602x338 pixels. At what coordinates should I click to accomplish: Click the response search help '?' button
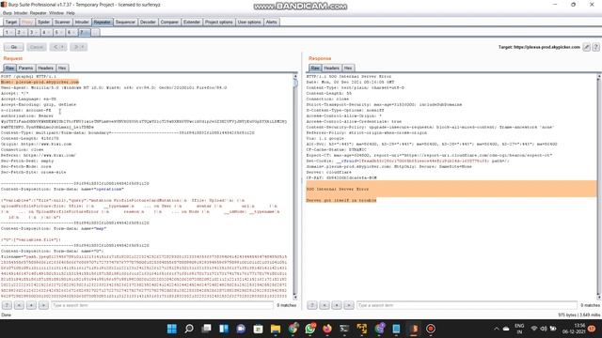pyautogui.click(x=312, y=305)
